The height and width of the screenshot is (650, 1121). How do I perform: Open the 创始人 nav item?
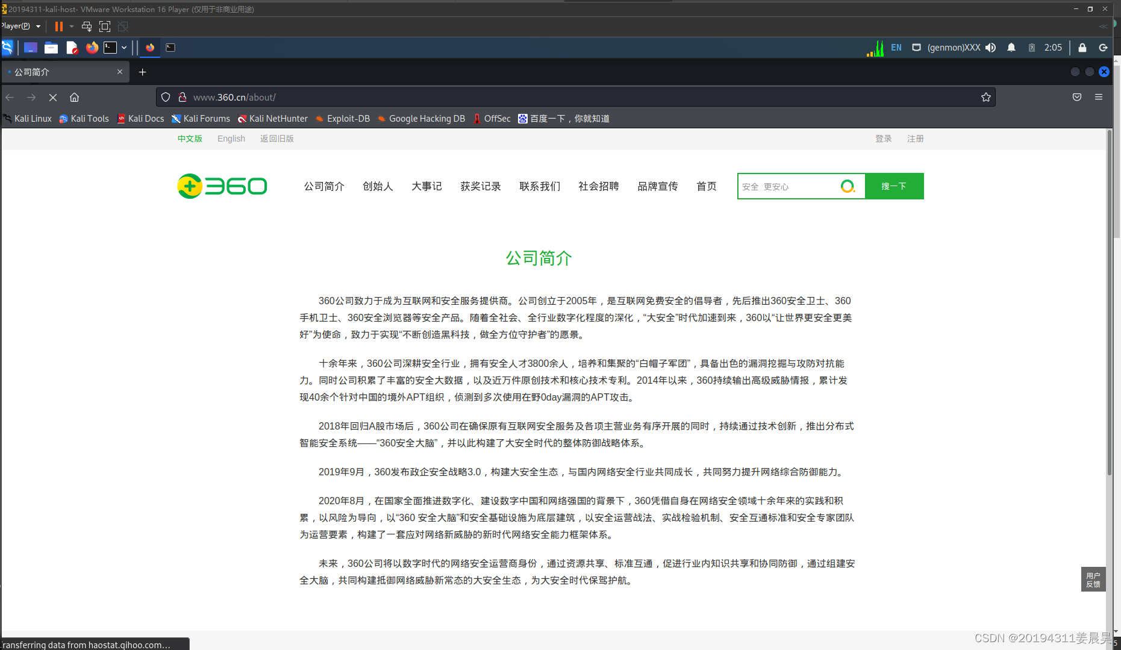[x=378, y=186]
